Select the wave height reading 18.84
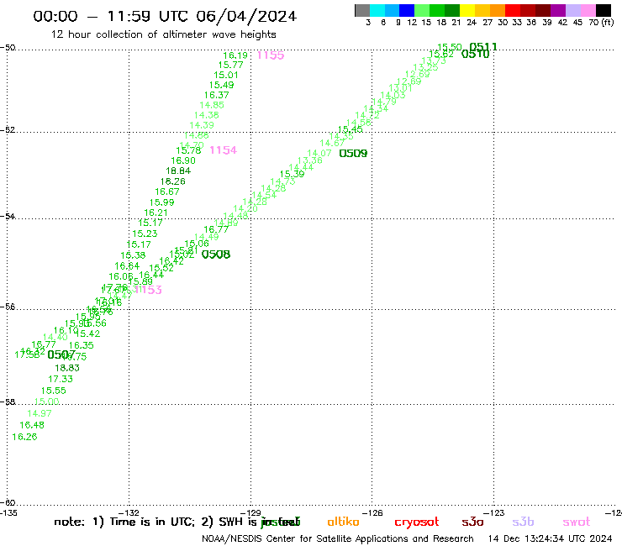The width and height of the screenshot is (622, 546). click(x=178, y=171)
